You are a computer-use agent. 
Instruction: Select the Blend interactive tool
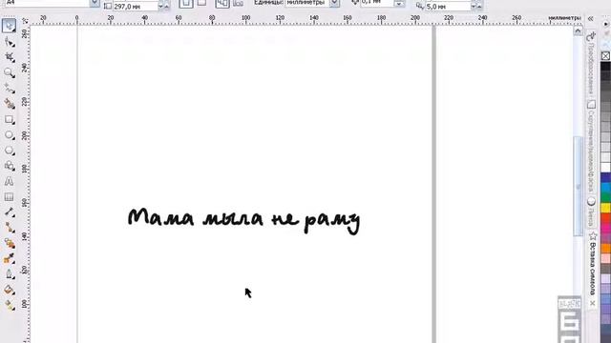click(10, 244)
